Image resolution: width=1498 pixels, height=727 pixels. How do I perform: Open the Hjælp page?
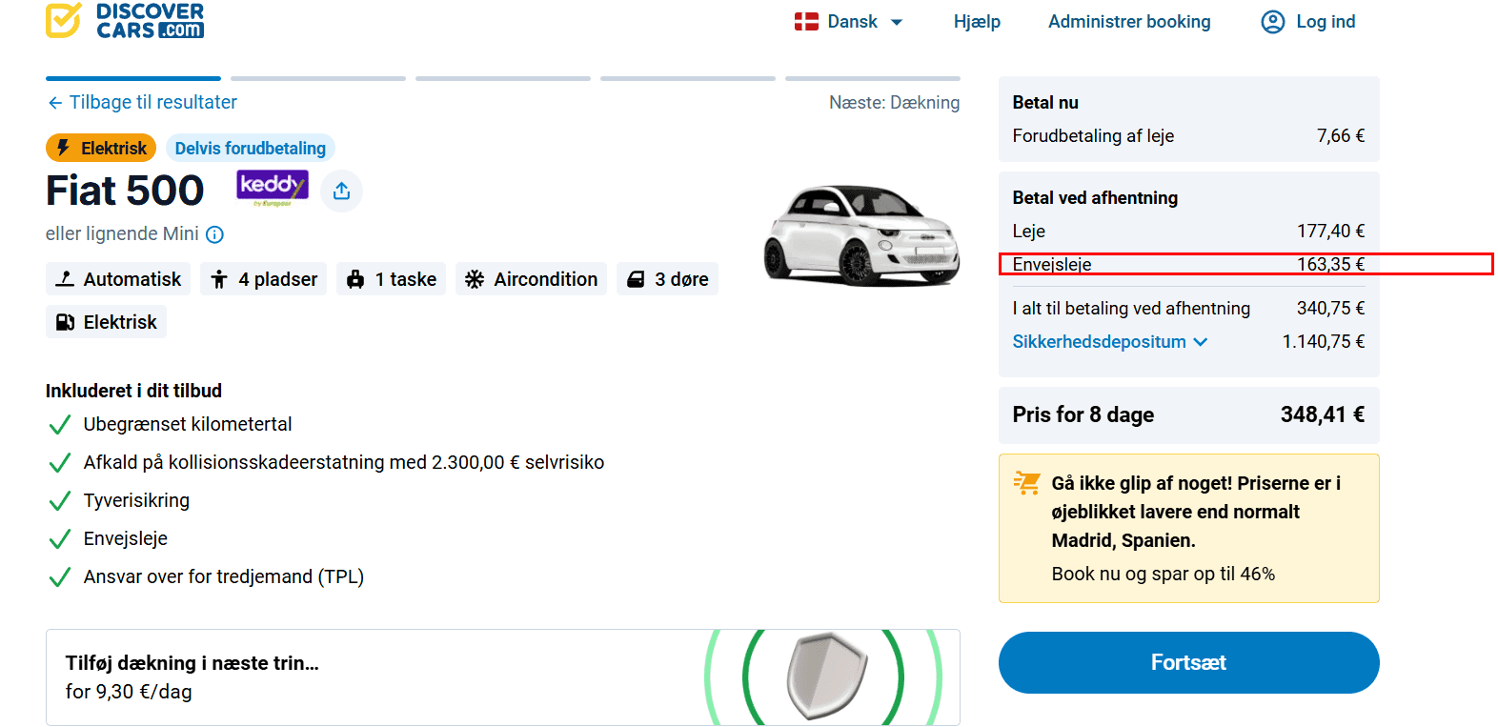click(x=977, y=22)
